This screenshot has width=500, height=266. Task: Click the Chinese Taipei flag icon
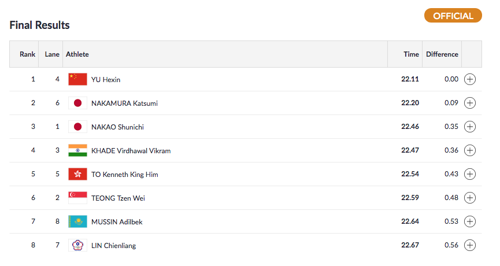pos(77,245)
